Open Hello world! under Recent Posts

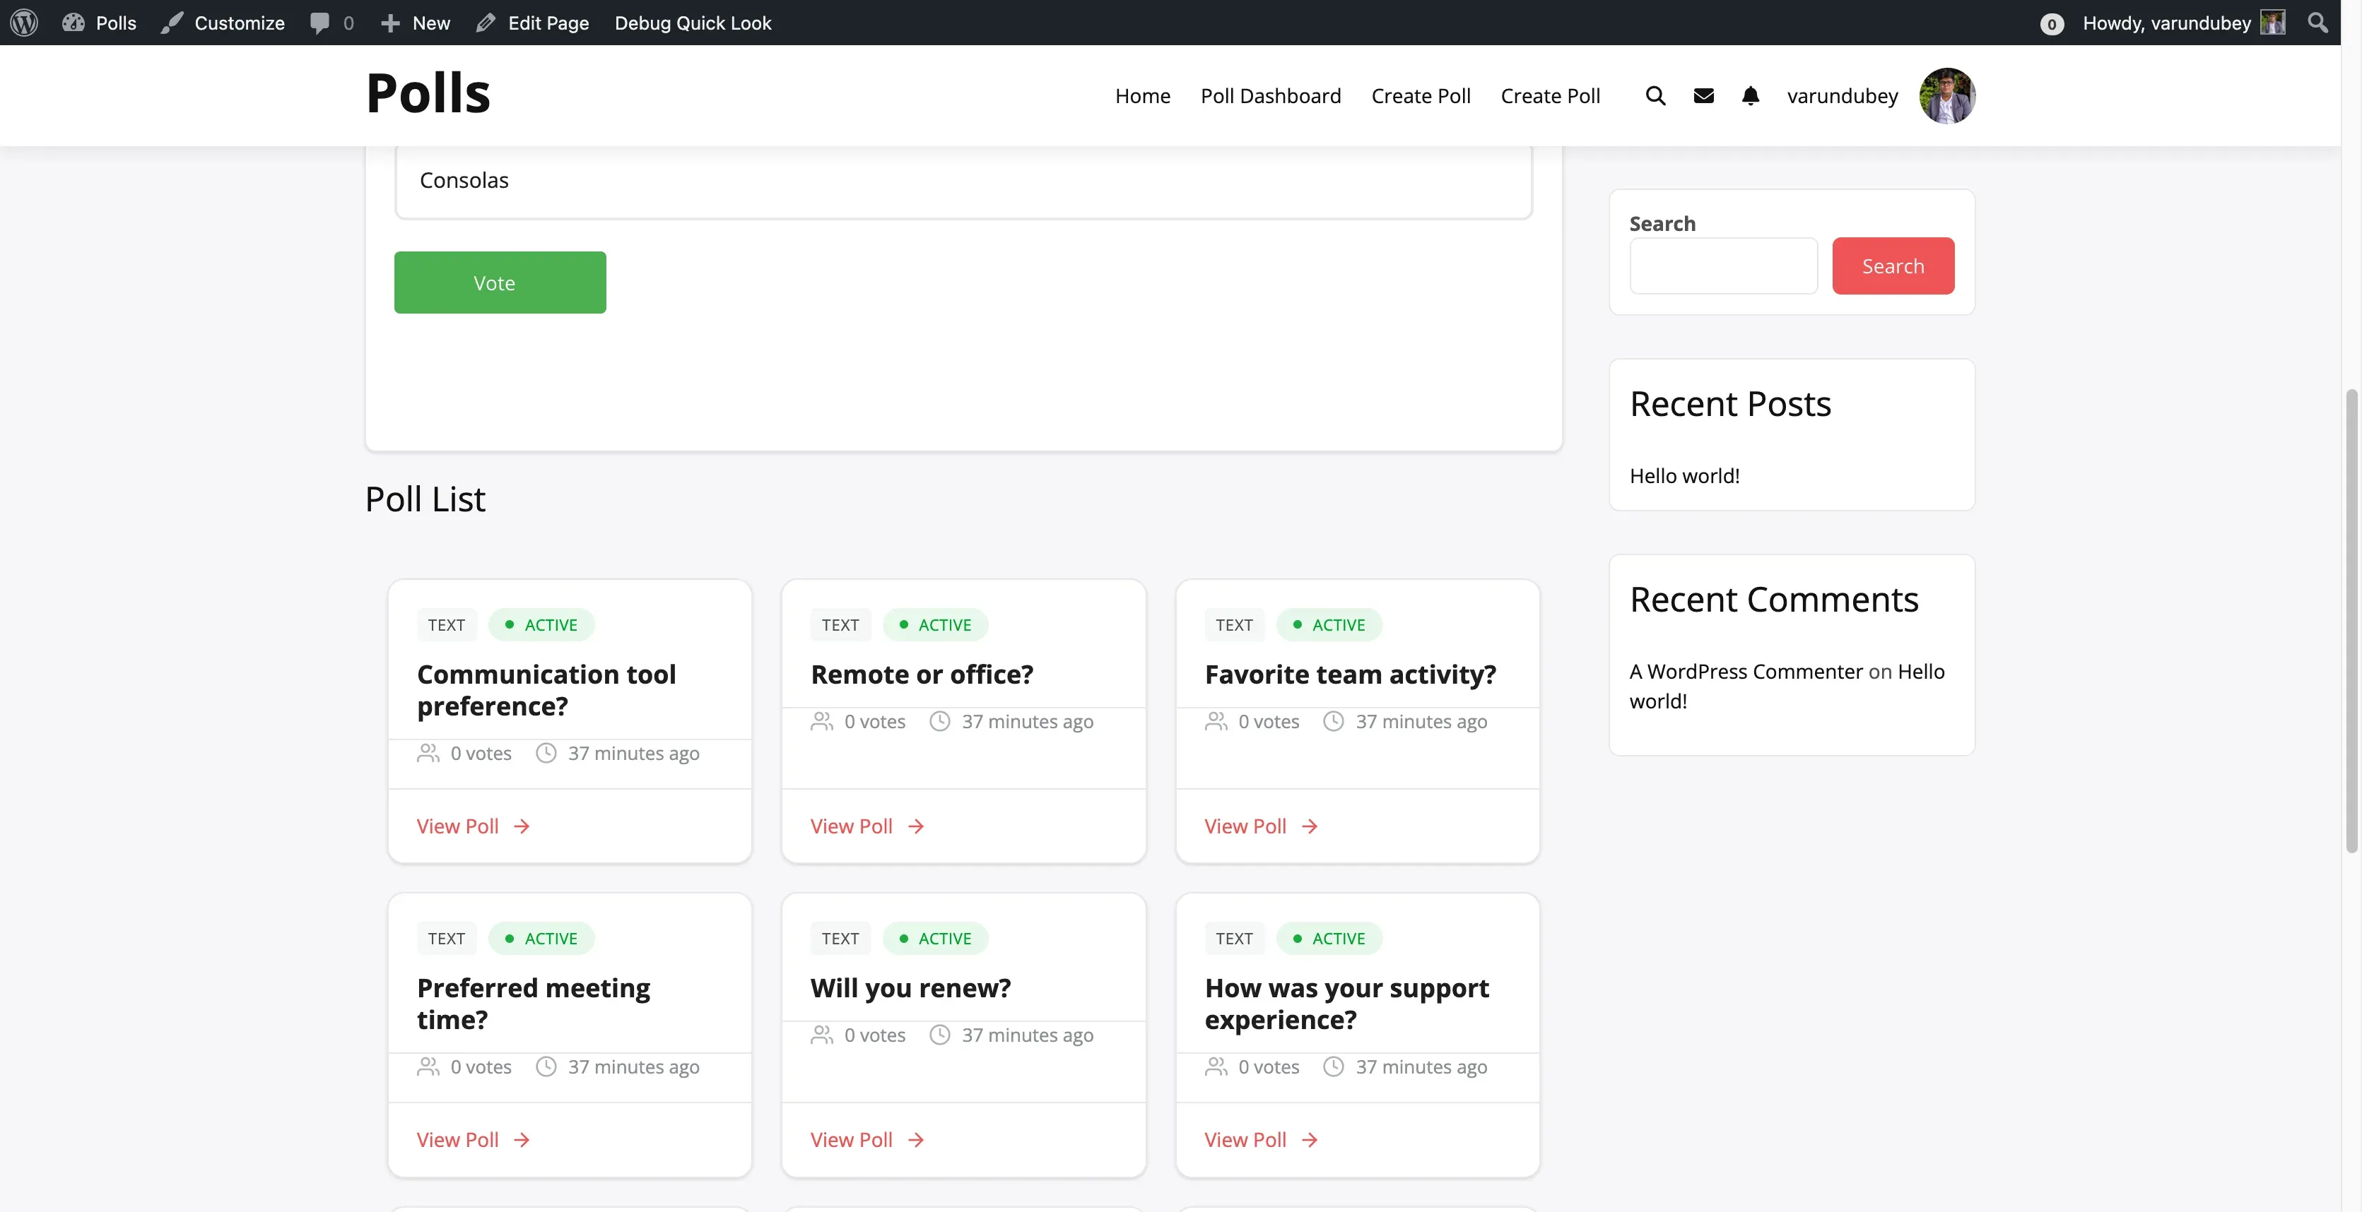click(1684, 475)
